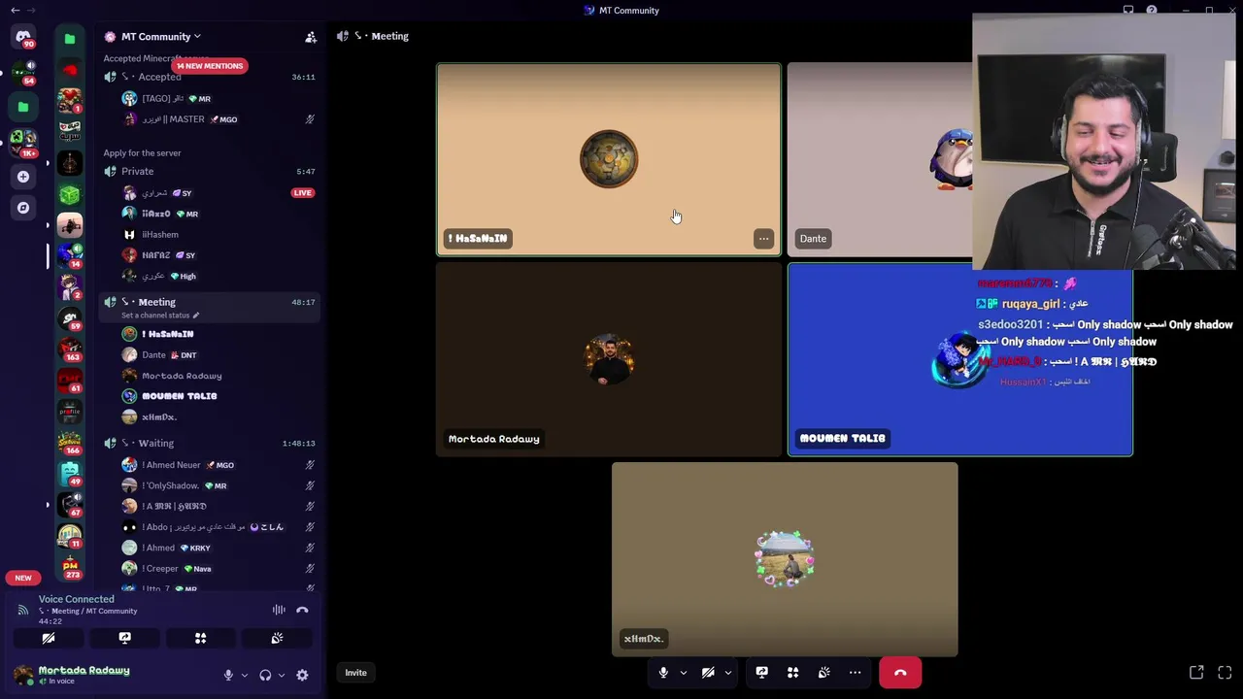This screenshot has height=699, width=1243.
Task: Deafen with headphones icon in user panel
Action: coord(265,675)
